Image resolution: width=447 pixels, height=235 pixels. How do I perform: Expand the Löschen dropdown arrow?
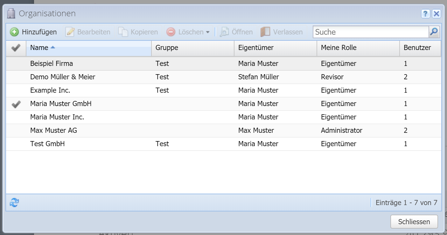pos(208,32)
